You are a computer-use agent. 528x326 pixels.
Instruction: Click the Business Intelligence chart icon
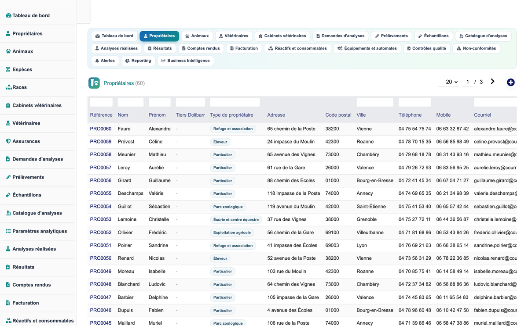coord(163,61)
